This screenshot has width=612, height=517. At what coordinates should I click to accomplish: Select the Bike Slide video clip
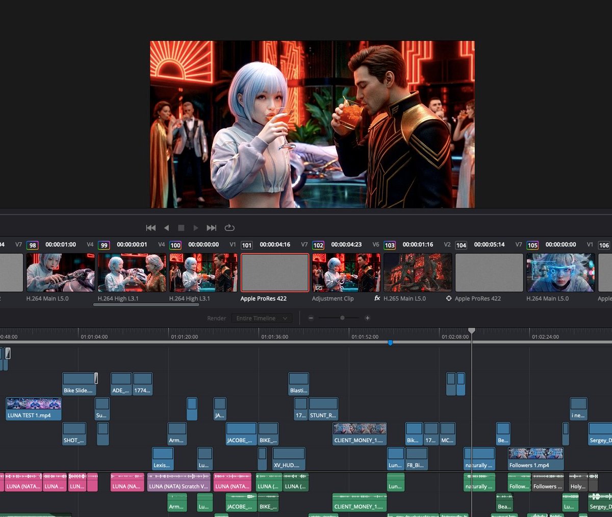tap(79, 384)
